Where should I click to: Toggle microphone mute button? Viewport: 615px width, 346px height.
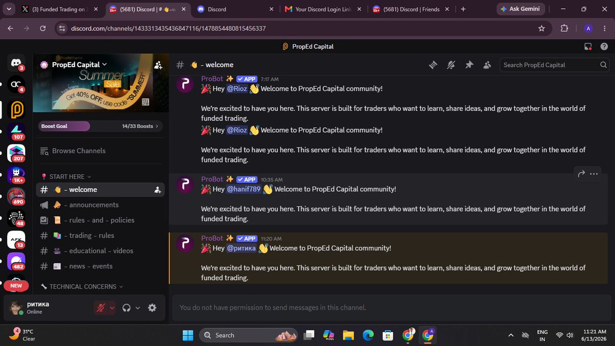point(101,308)
